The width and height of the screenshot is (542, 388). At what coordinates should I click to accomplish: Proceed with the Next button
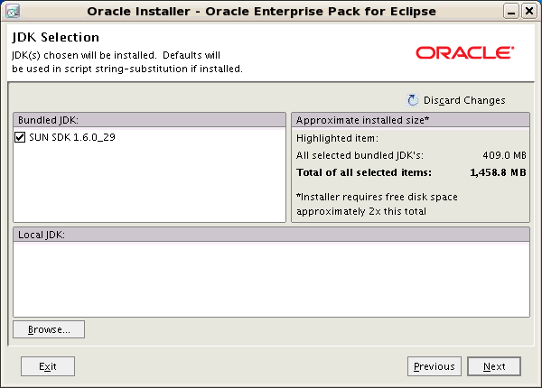(494, 366)
